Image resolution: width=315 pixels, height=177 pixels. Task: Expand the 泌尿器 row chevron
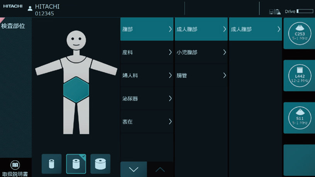[x=170, y=98]
